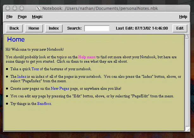The height and width of the screenshot is (138, 194).
Task: Click the Home toolbar button
Action: 34,28
